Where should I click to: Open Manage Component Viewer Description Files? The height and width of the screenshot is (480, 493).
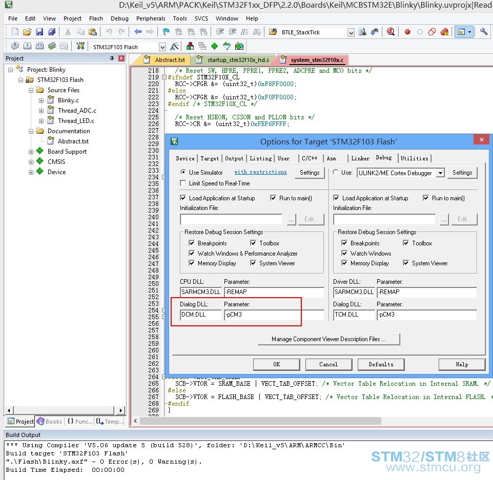point(328,339)
